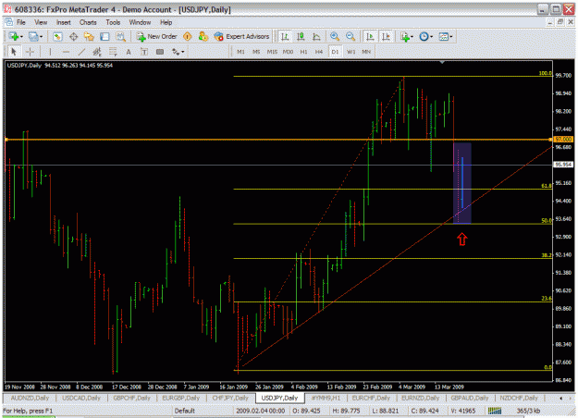
Task: Switch to MN monthly timeframe
Action: 366,52
